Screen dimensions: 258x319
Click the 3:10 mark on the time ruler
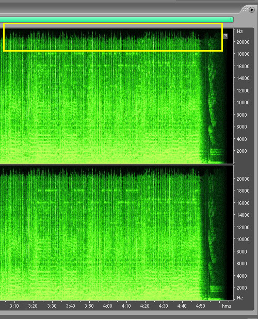(x=14, y=306)
